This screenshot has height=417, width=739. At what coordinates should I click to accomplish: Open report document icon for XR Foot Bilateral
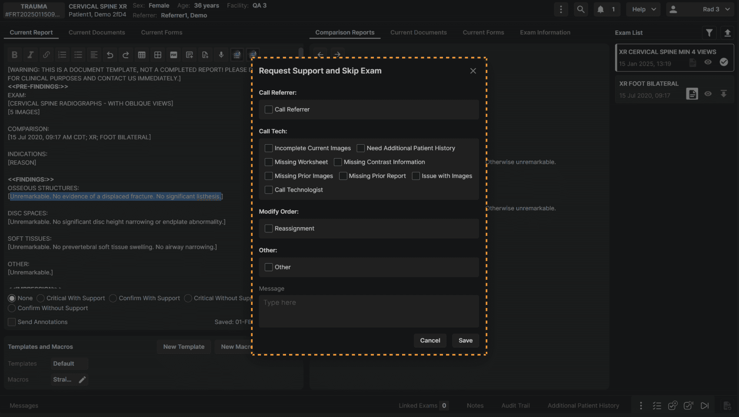[x=692, y=94]
